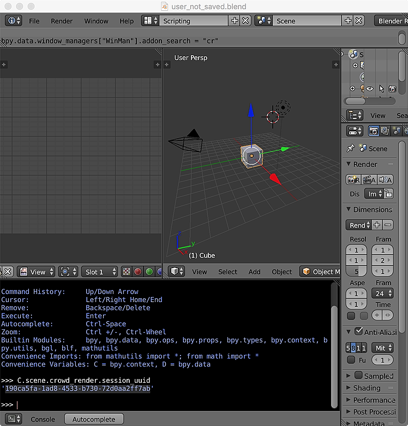Open the frame rate 24 dropdown

[x=382, y=293]
